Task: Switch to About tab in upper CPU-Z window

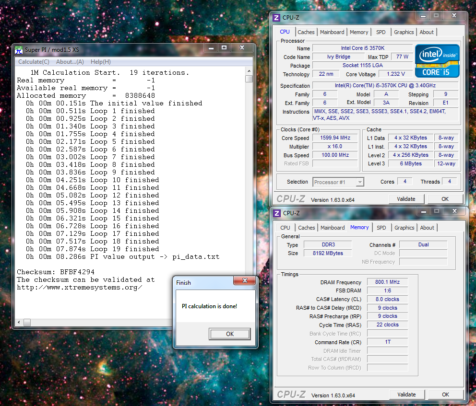Action: pyautogui.click(x=427, y=32)
